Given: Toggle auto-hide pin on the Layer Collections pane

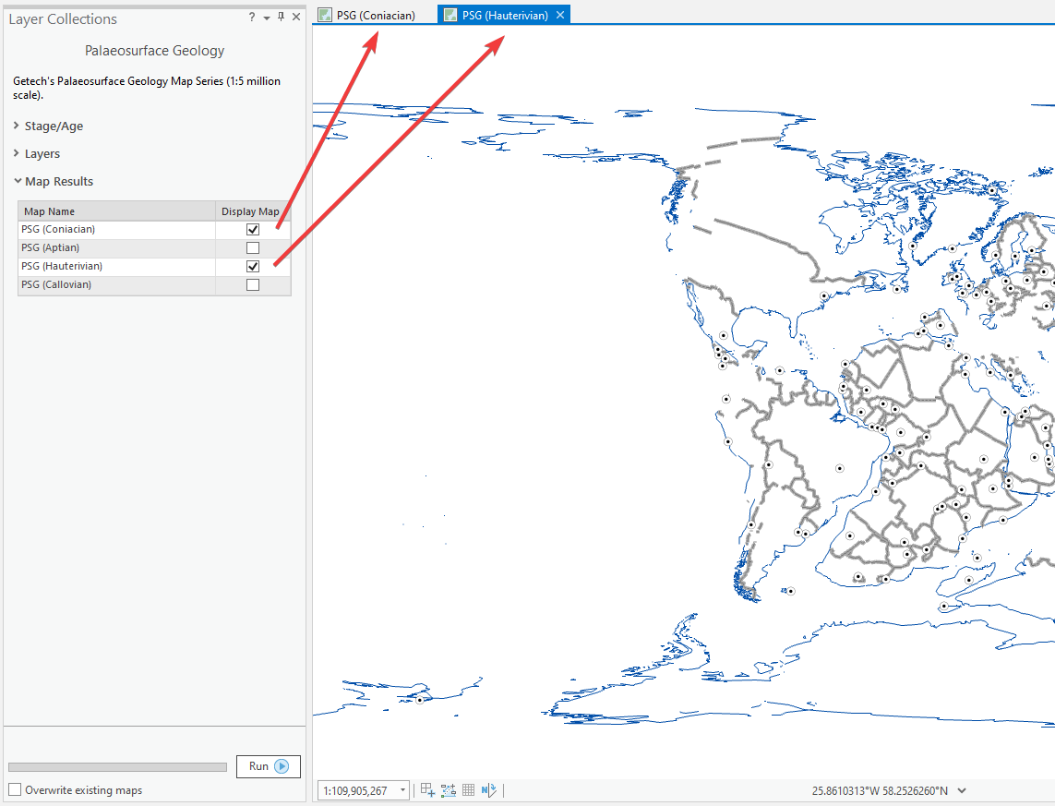Looking at the screenshot, I should coord(281,18).
